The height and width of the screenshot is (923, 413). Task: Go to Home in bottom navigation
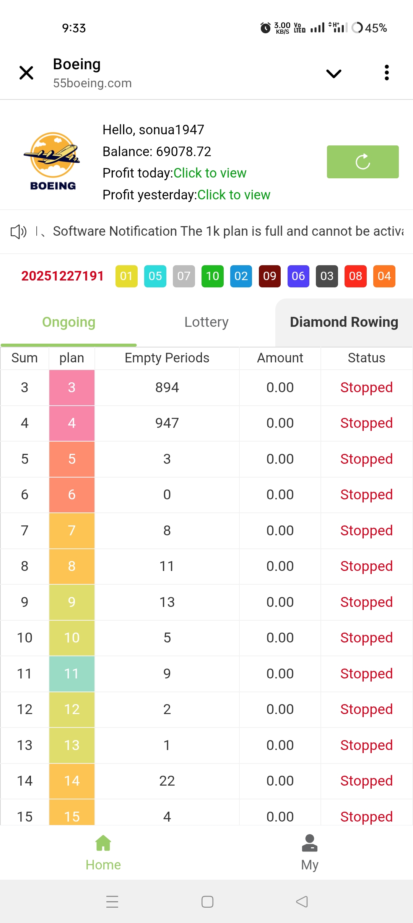point(103,852)
